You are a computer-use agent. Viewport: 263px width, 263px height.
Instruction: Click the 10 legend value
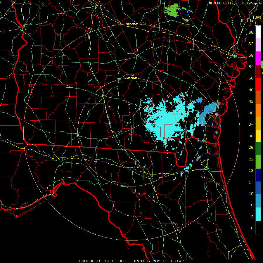(x=251, y=194)
